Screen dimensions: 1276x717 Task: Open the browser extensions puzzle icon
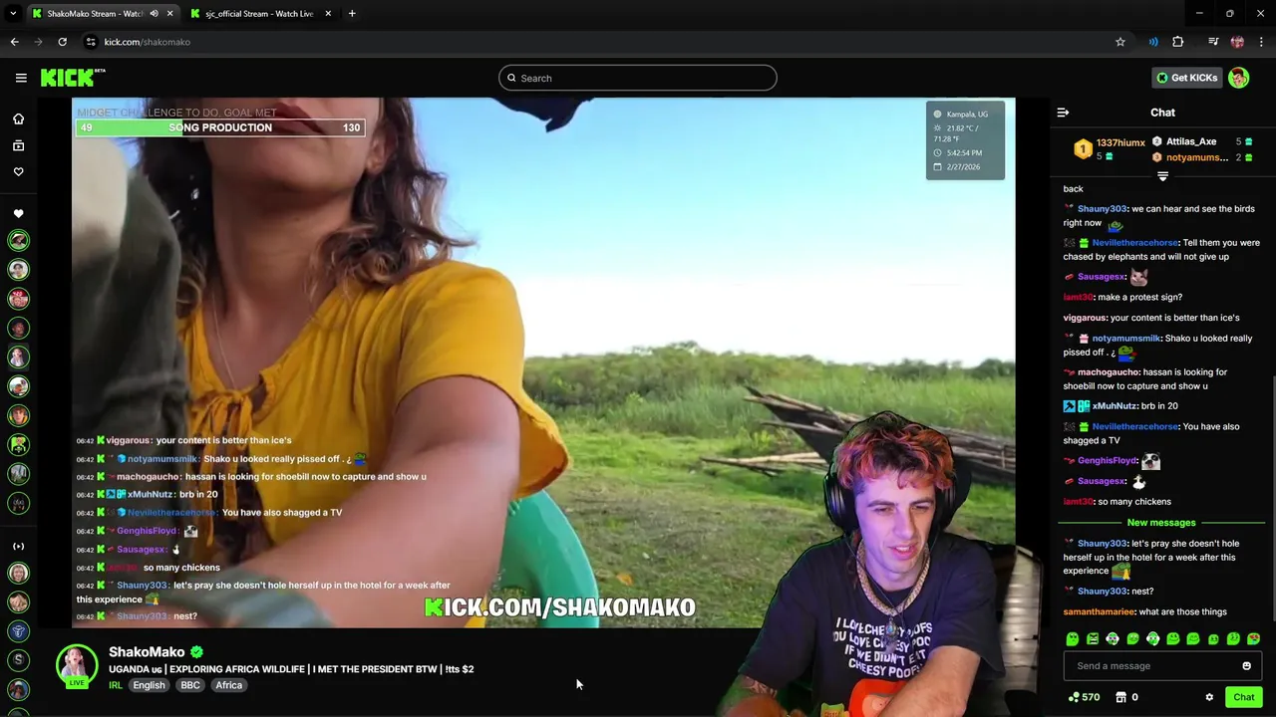(1177, 42)
